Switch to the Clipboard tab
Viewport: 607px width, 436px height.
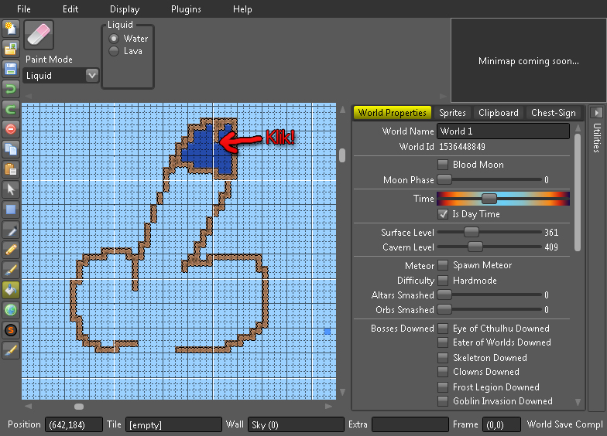499,113
